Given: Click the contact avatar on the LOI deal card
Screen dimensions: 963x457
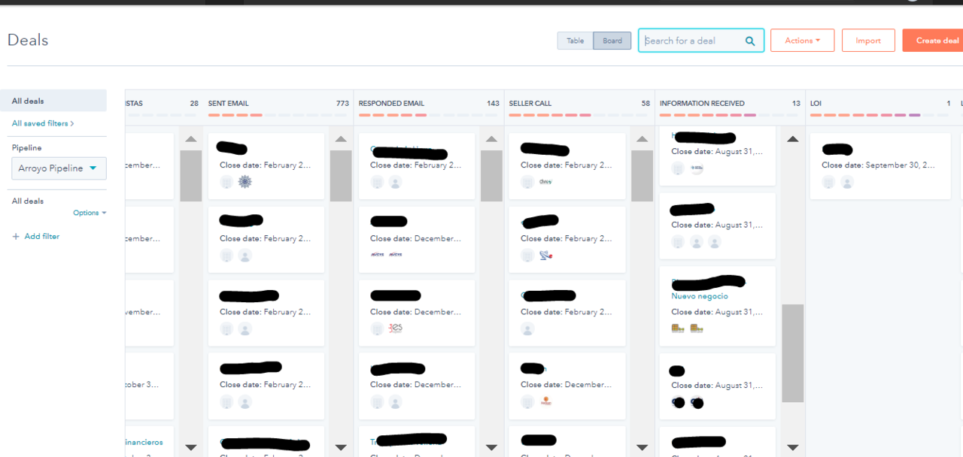Looking at the screenshot, I should pos(847,182).
